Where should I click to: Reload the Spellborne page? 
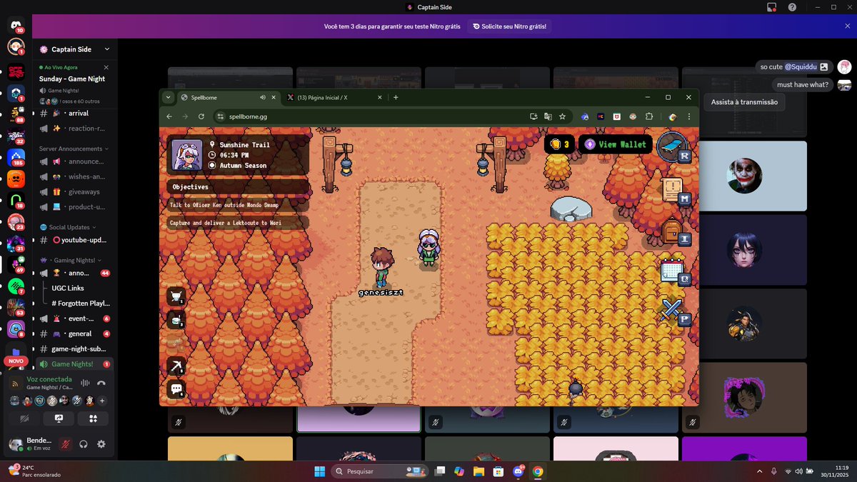[x=201, y=116]
